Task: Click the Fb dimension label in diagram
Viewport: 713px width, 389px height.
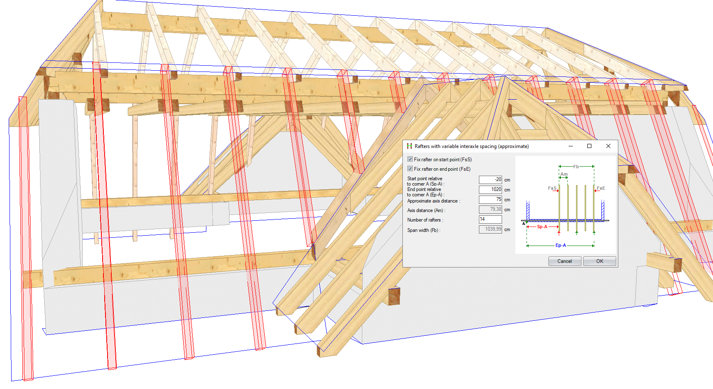Action: [x=576, y=167]
